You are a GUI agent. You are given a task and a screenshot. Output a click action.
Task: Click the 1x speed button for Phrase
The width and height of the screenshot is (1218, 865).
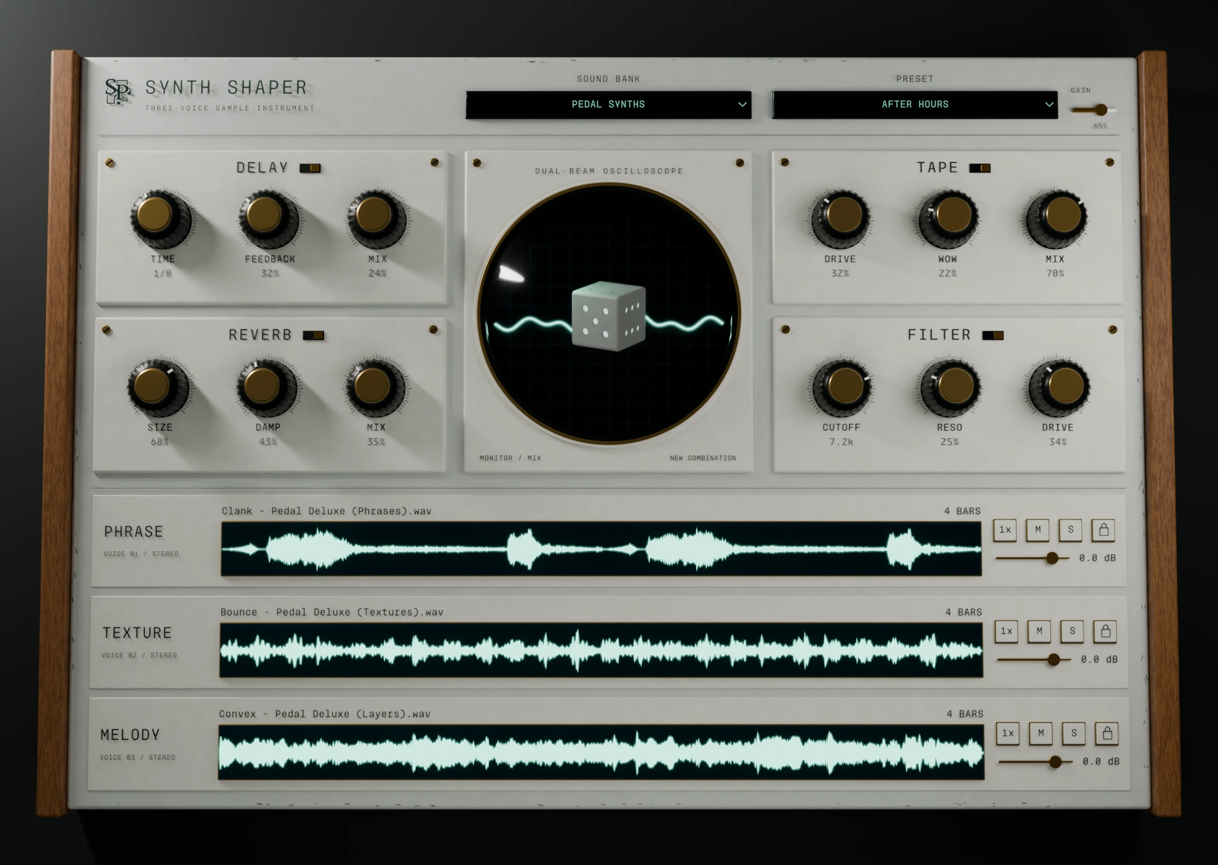tap(1005, 530)
